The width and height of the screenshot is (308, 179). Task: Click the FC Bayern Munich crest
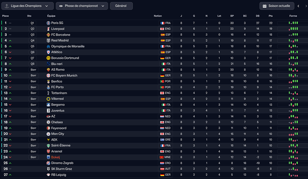tap(48, 76)
